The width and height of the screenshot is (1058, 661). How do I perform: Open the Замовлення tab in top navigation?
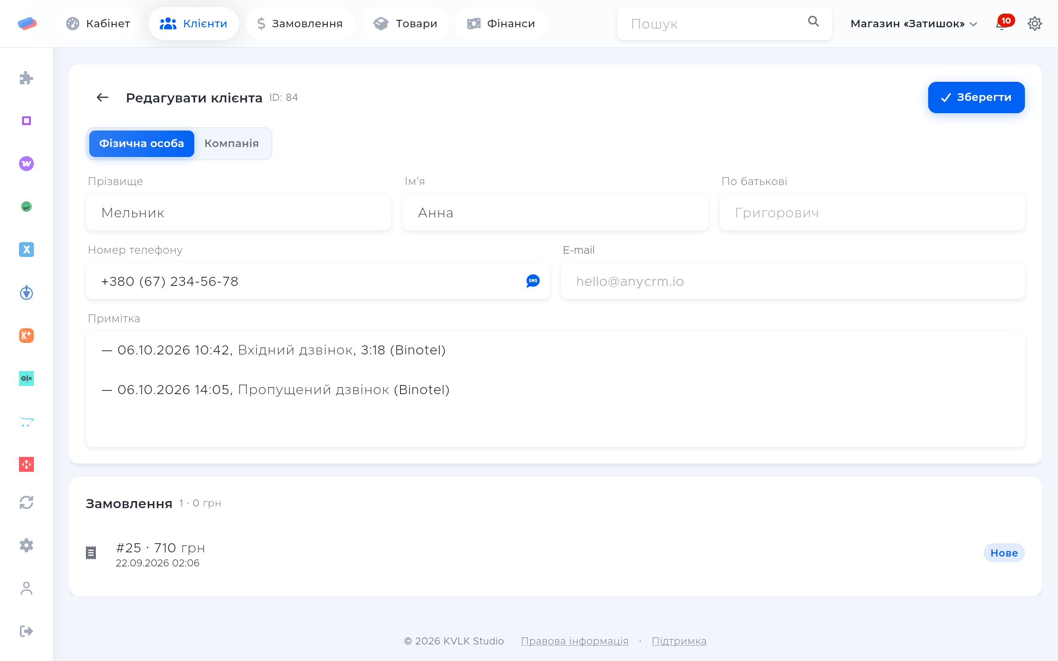pyautogui.click(x=300, y=24)
